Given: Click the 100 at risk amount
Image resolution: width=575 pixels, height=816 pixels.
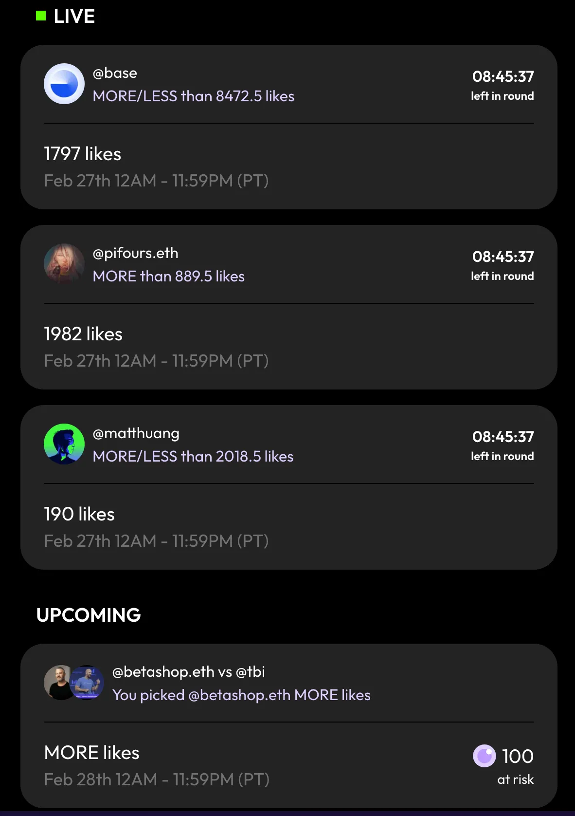Looking at the screenshot, I should (517, 756).
